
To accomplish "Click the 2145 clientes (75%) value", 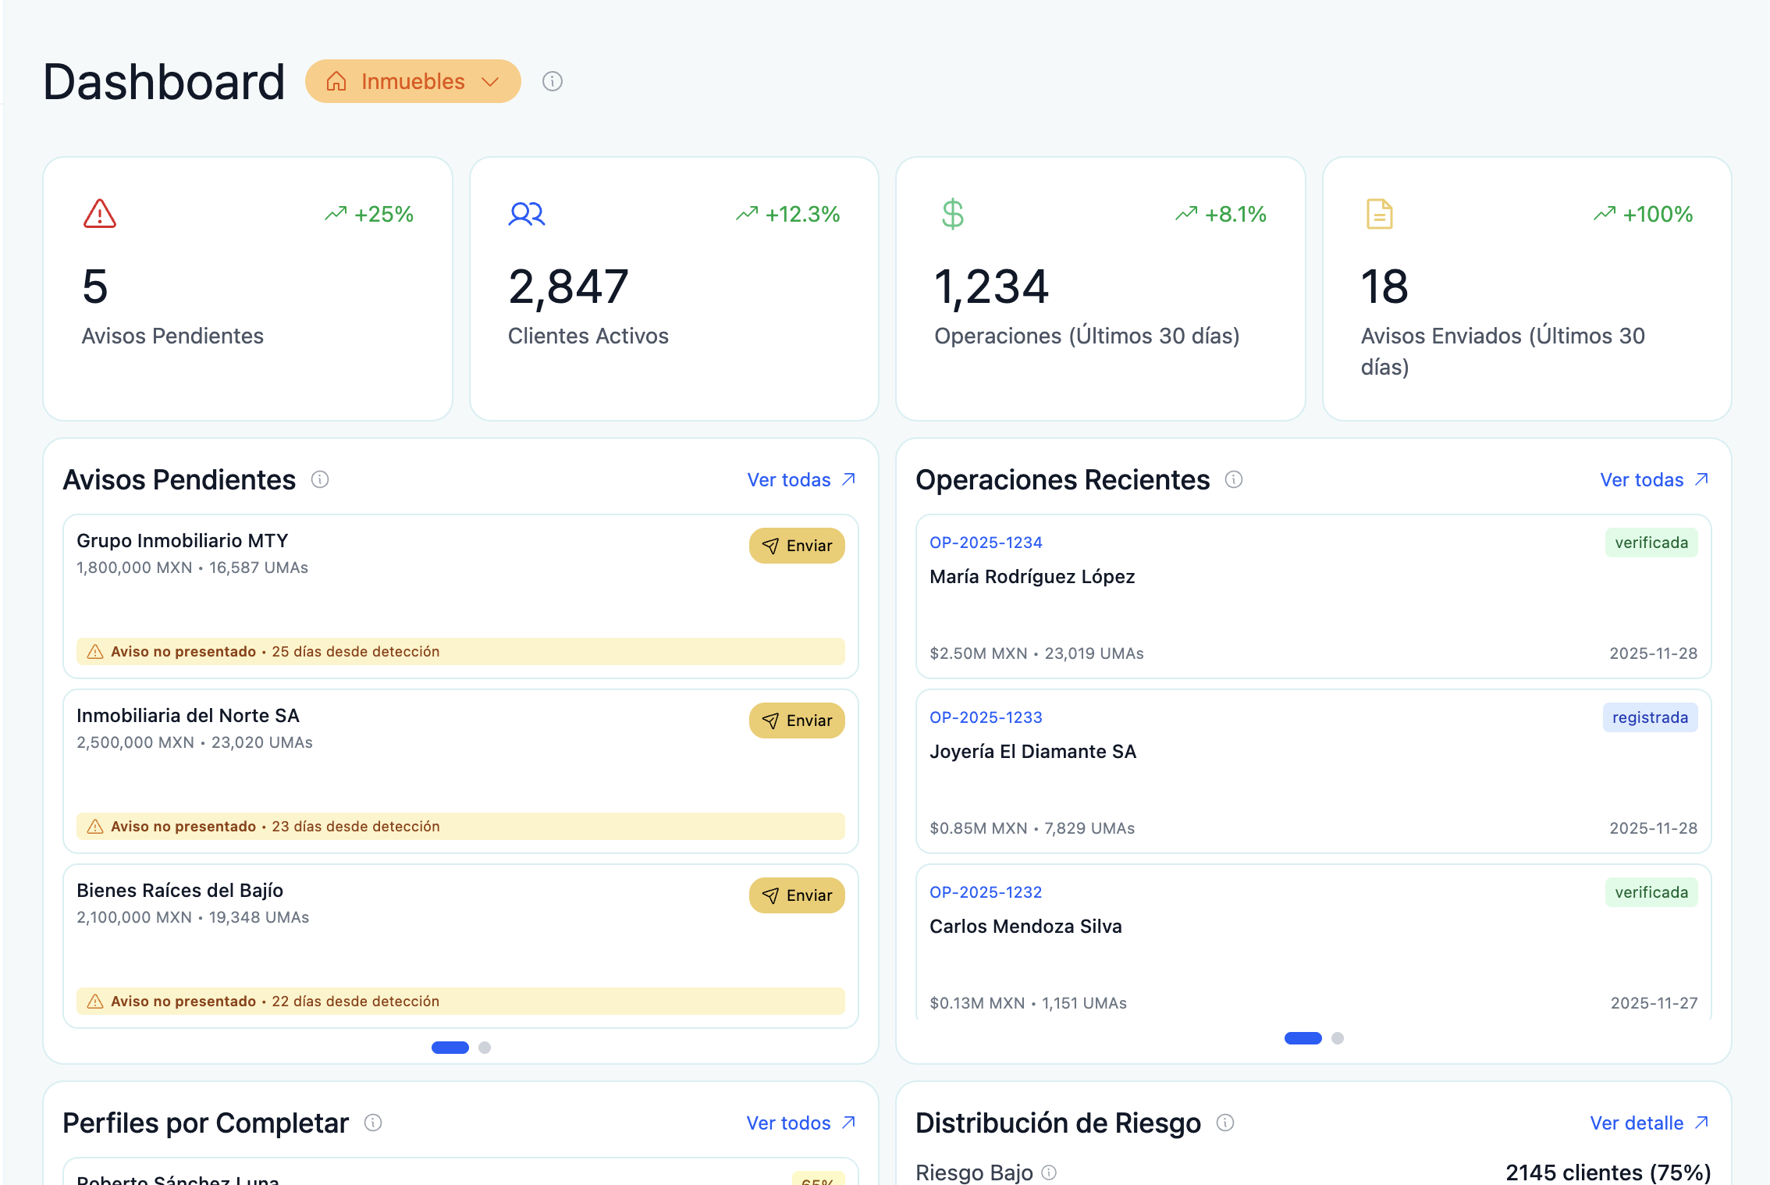I will [1608, 1173].
